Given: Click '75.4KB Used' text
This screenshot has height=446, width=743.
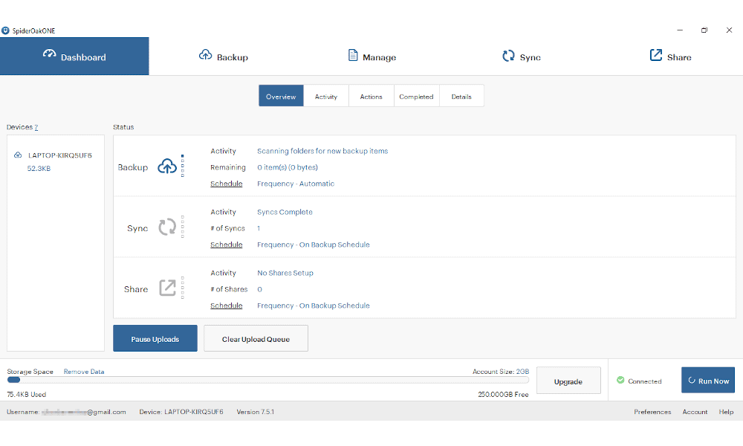Looking at the screenshot, I should click(x=26, y=394).
